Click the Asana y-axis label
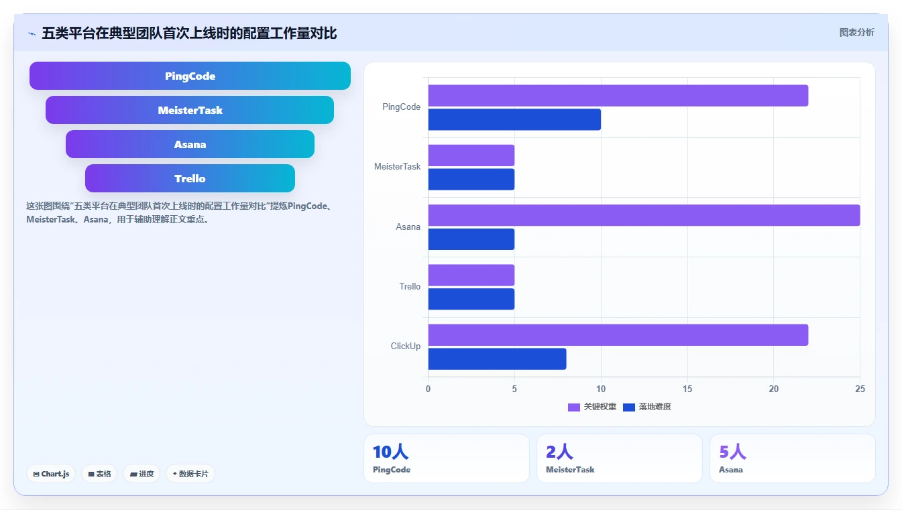 tap(408, 227)
